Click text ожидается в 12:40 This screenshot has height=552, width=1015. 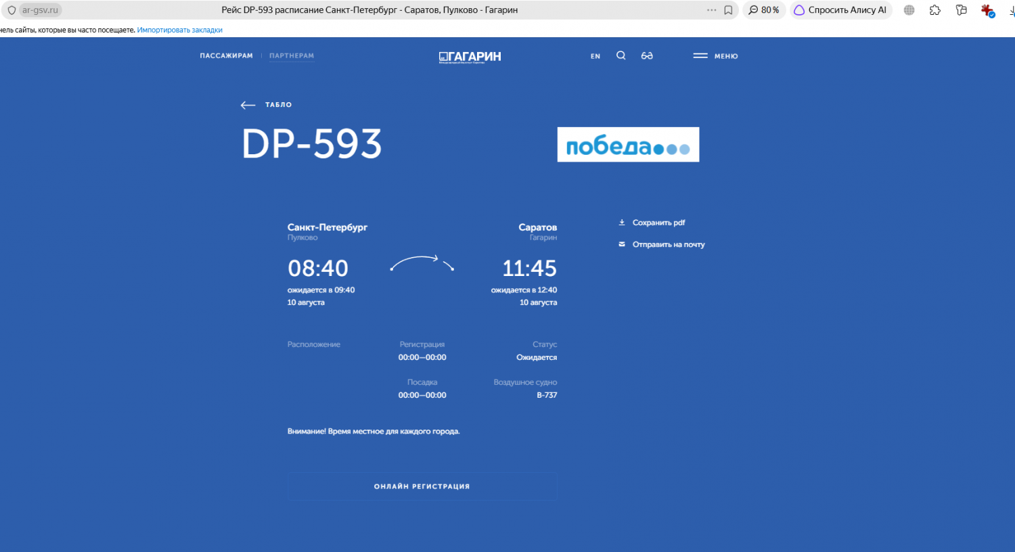(524, 290)
